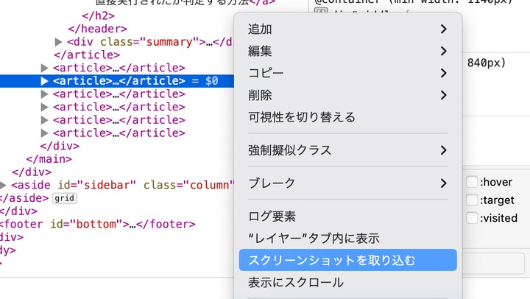Viewport: 530px width, 299px height.
Task: Select the aside id="sidebar" element row
Action: (x=117, y=185)
